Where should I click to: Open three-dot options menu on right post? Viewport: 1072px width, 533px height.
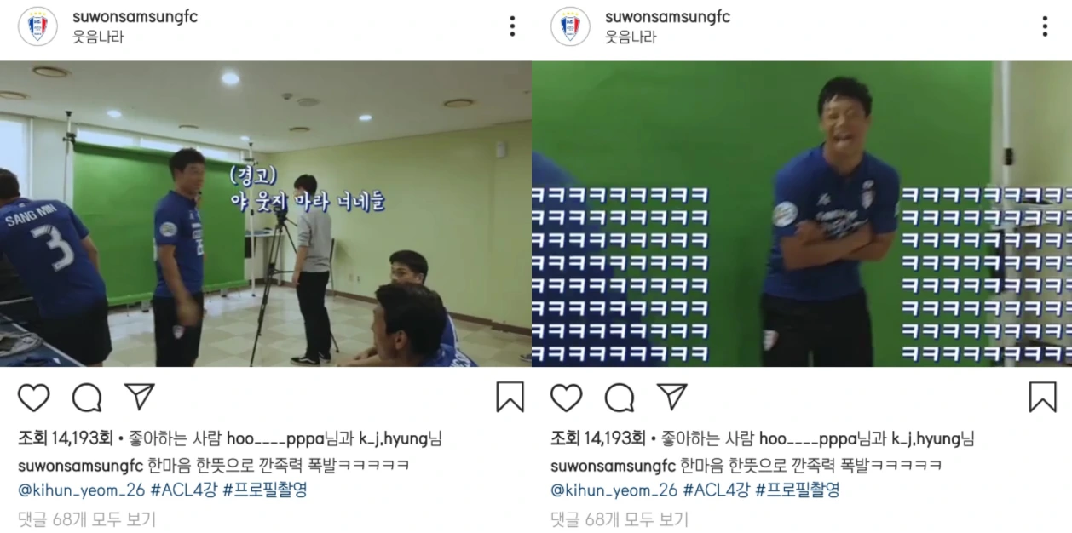coord(1045,26)
